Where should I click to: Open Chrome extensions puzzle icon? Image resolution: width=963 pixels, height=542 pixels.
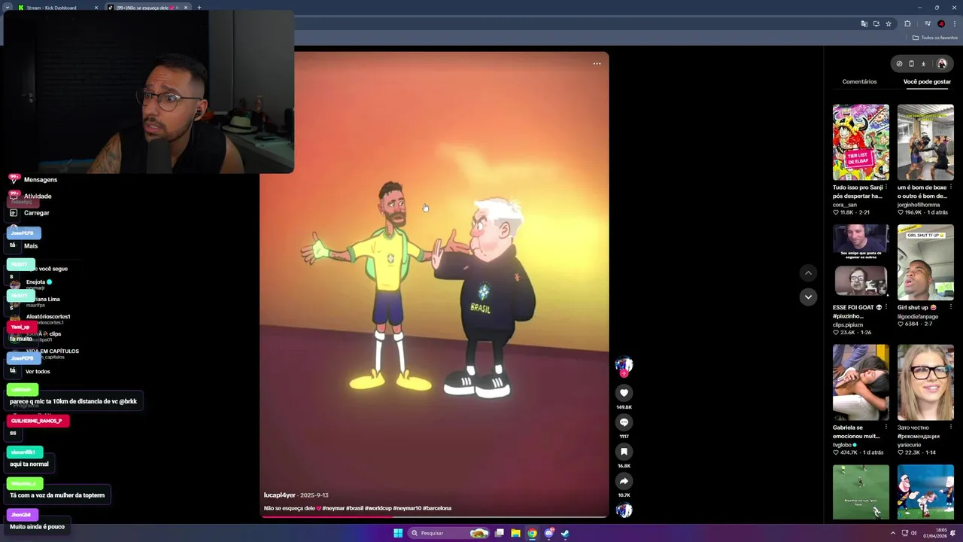(x=907, y=23)
